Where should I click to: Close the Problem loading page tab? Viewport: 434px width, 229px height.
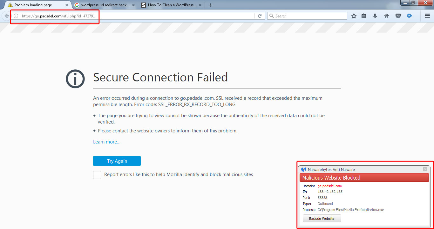(x=67, y=5)
